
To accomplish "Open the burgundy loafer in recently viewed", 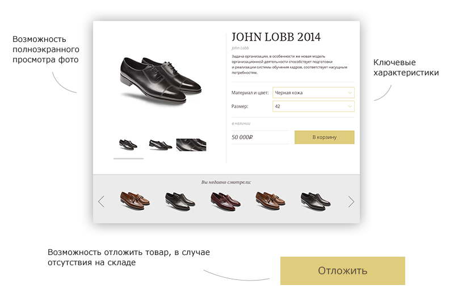I will [x=225, y=201].
